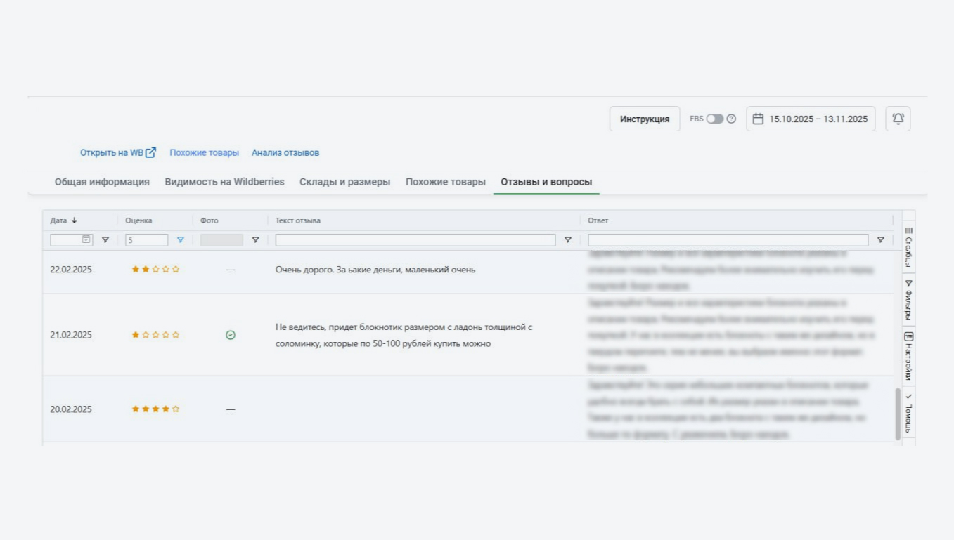Click the notification bell icon
This screenshot has height=540, width=954.
(898, 119)
